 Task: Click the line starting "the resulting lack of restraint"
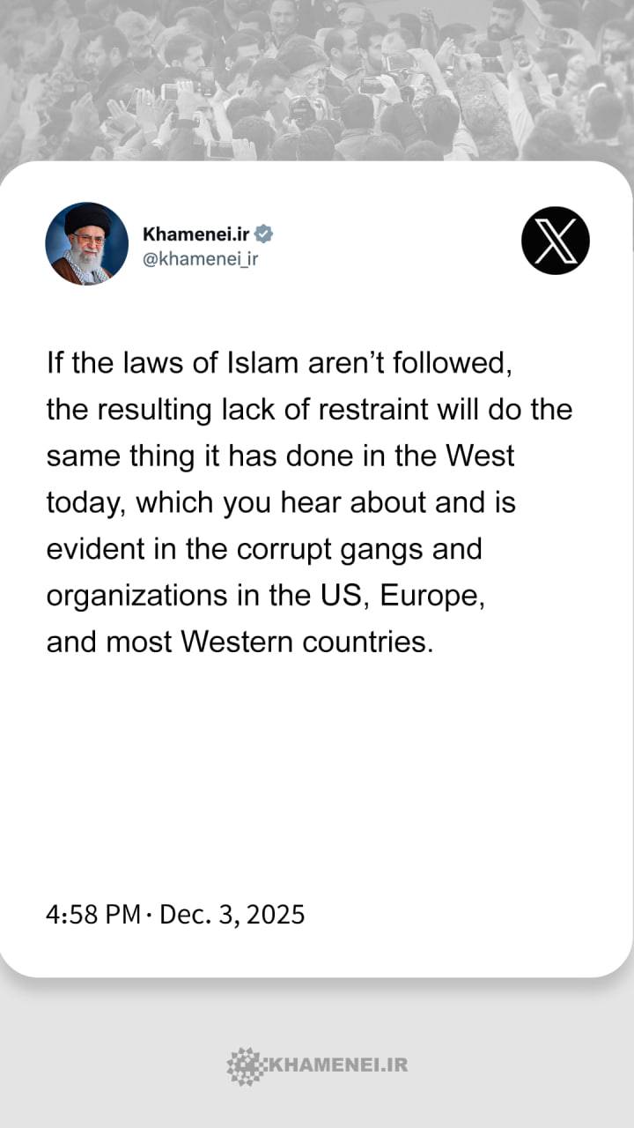pyautogui.click(x=309, y=411)
